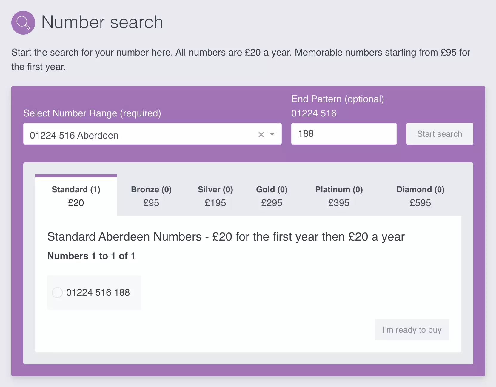Open the Gold (0) tab

[272, 196]
